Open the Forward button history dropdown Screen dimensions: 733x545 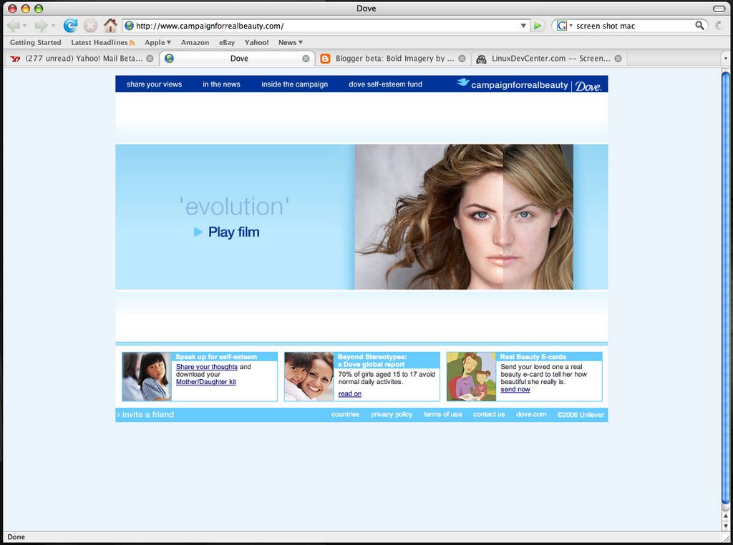[x=53, y=26]
